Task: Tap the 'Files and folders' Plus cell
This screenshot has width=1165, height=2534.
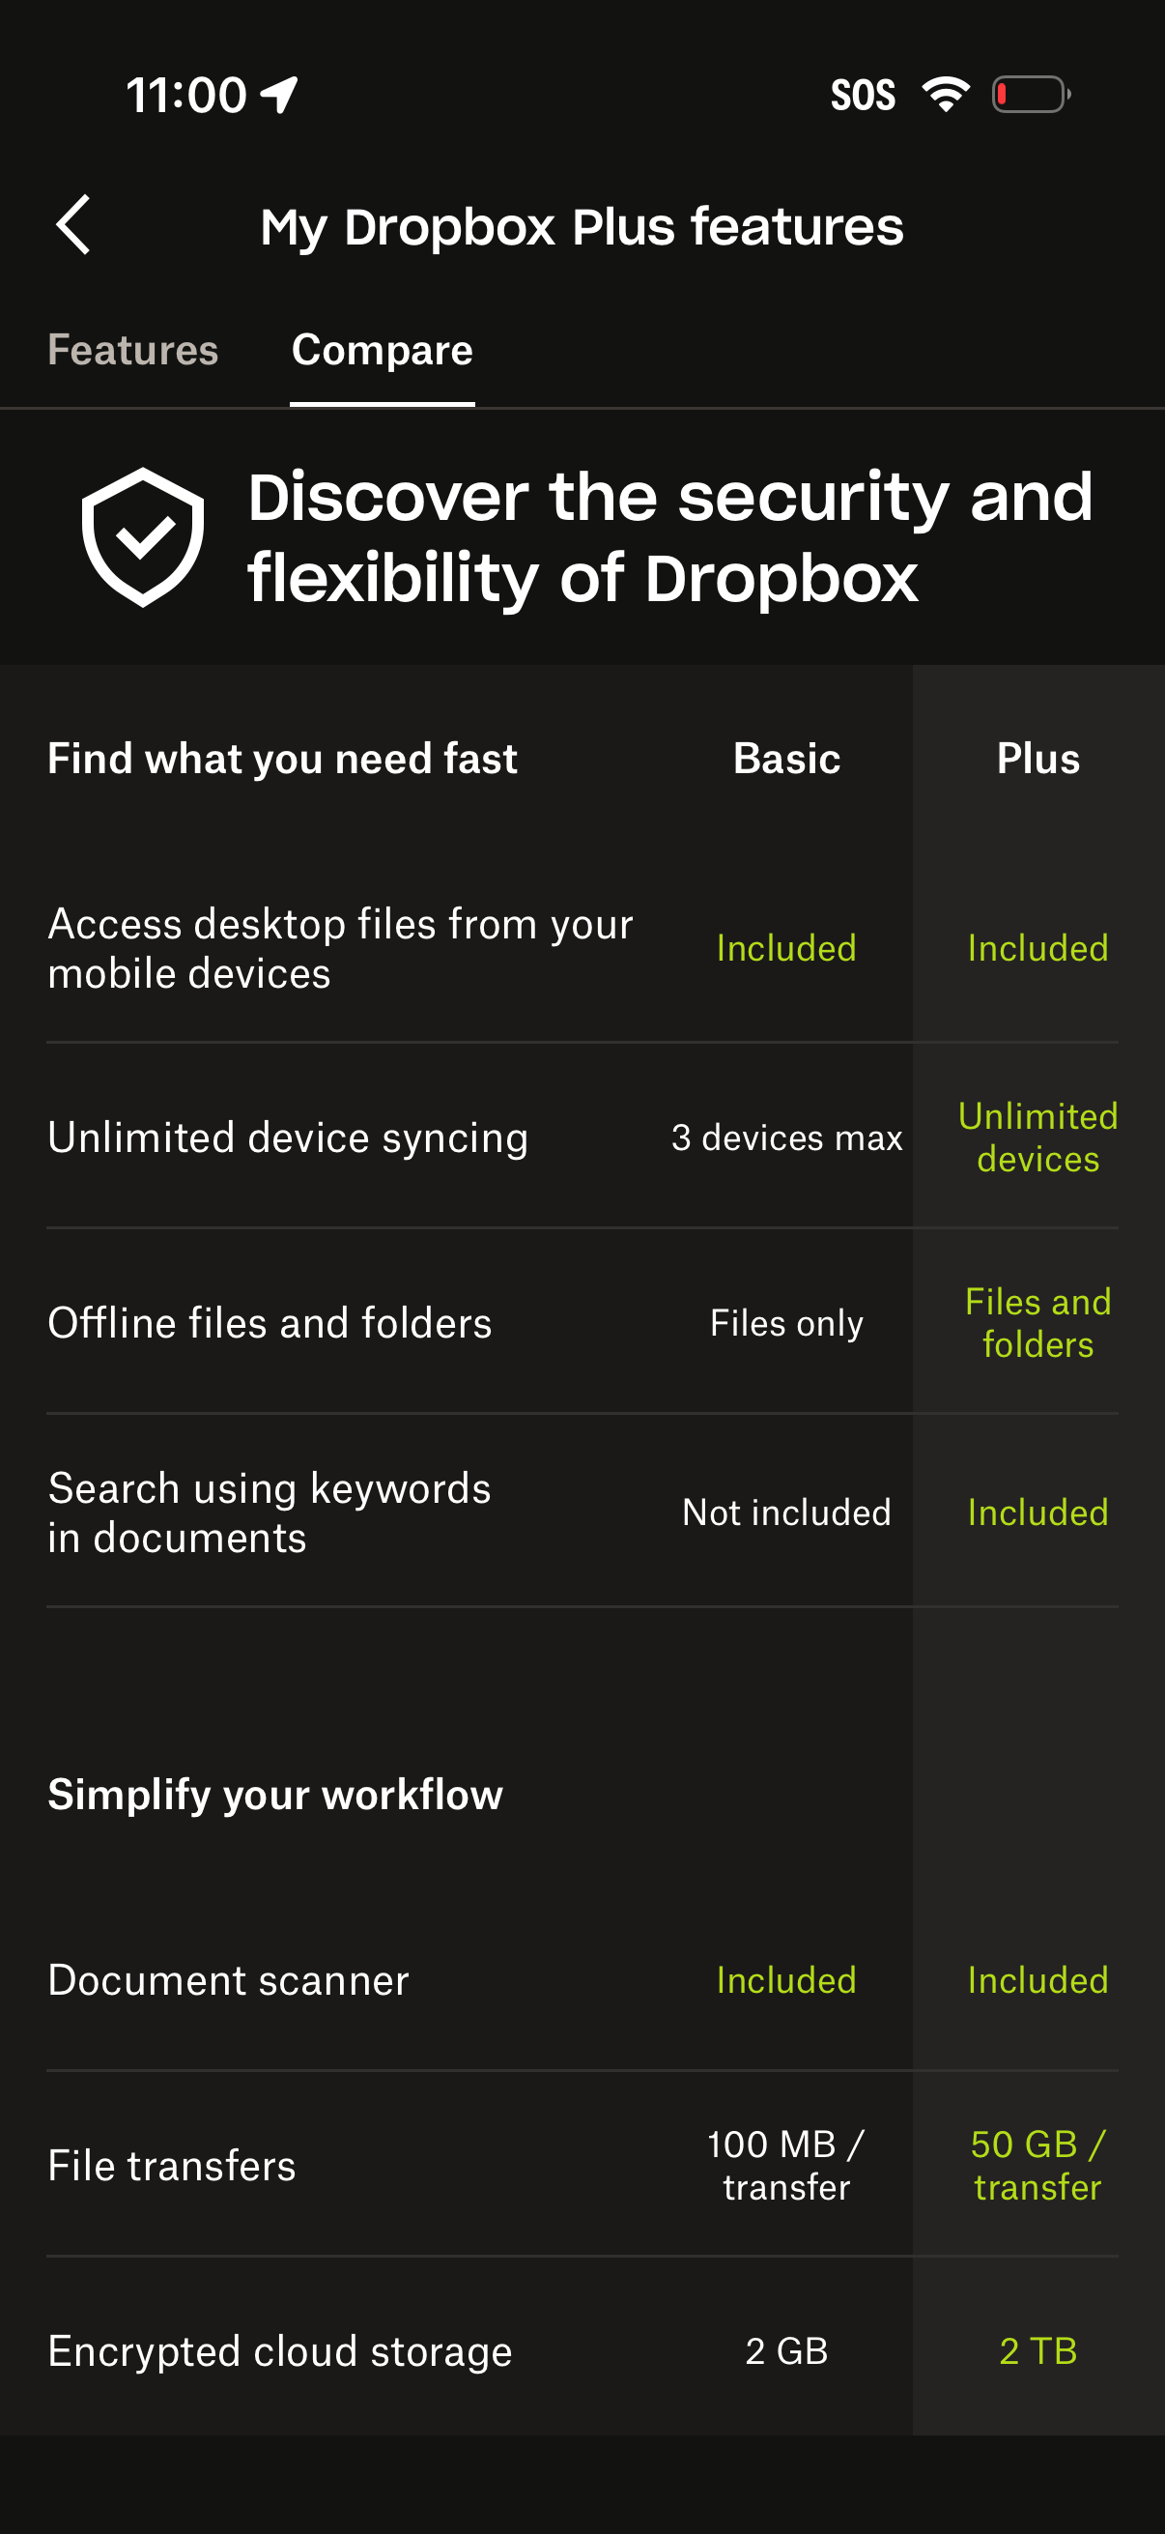Action: [1038, 1323]
